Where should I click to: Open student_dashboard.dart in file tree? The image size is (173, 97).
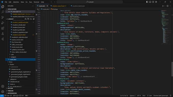[x=20, y=22]
